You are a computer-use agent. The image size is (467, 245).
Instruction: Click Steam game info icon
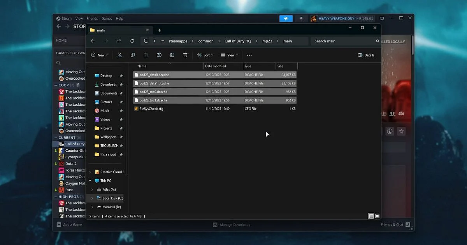click(x=390, y=131)
